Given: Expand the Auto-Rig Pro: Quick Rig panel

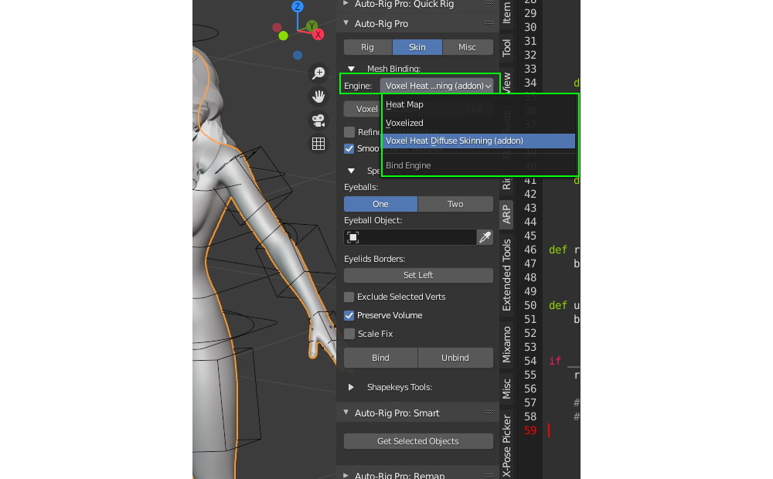Looking at the screenshot, I should (346, 3).
